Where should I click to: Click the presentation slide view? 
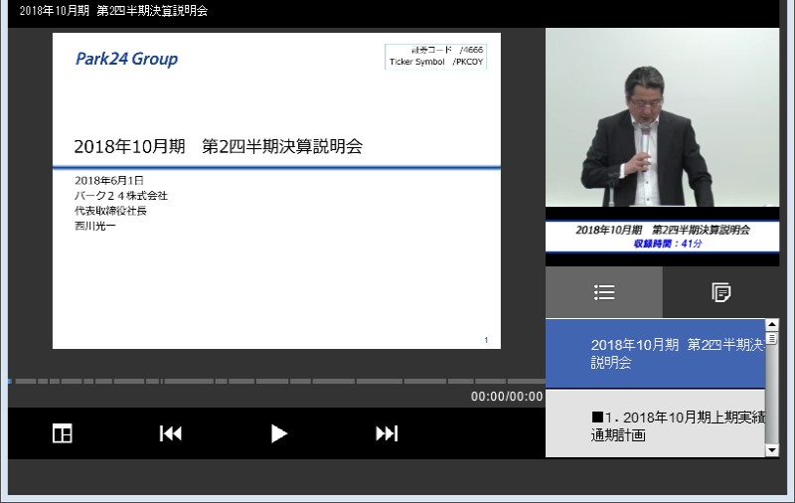[x=276, y=191]
